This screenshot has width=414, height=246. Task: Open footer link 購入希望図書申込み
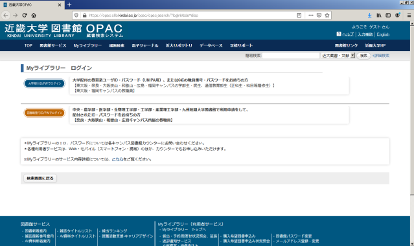point(239,236)
